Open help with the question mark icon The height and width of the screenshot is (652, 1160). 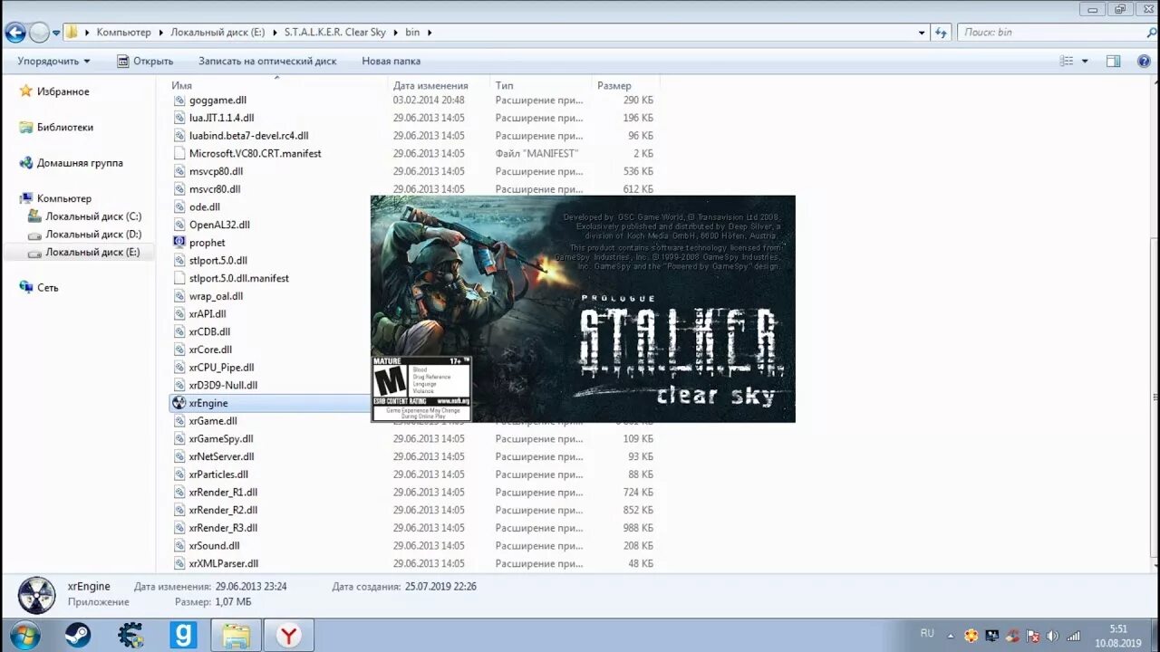[1145, 61]
